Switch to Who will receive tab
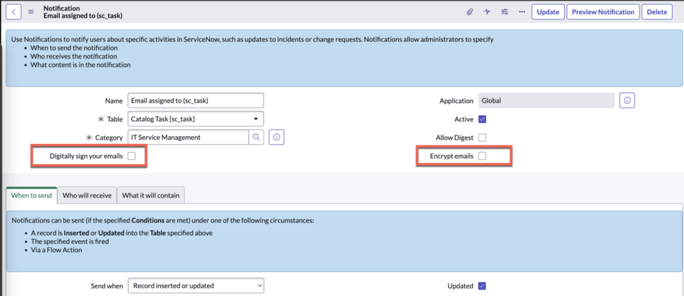This screenshot has height=296, width=684. click(x=87, y=195)
